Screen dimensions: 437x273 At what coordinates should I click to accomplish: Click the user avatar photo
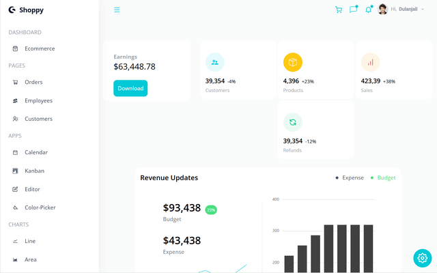(x=383, y=9)
